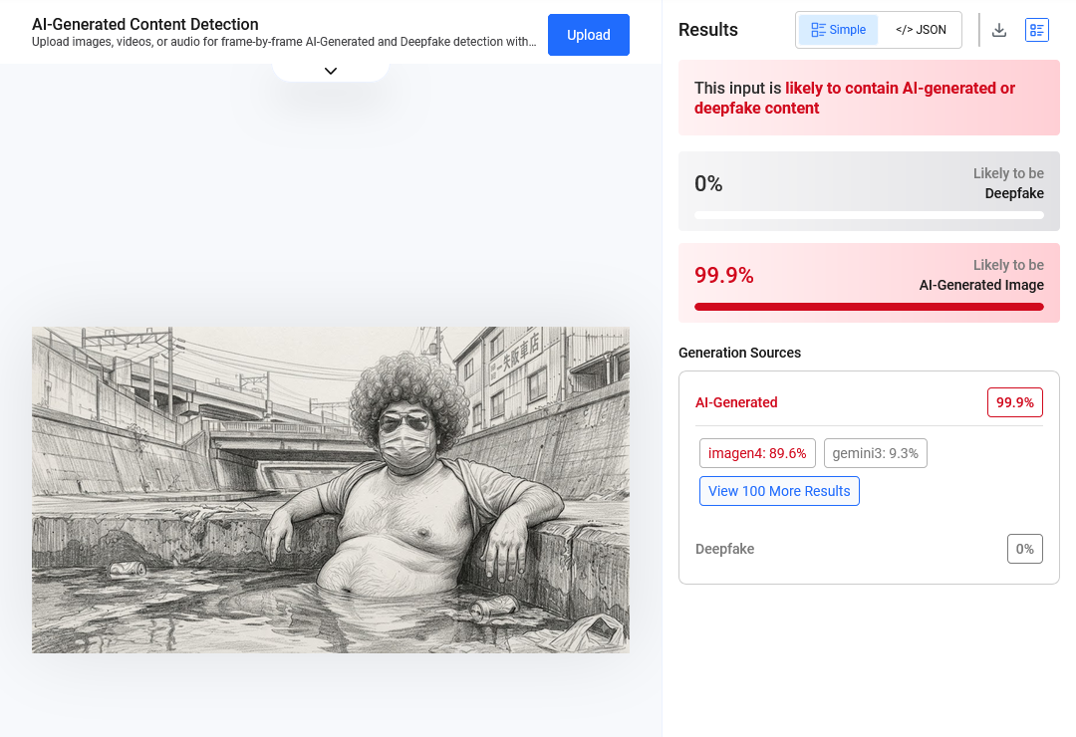Viewport: 1076px width, 737px height.
Task: Click the gemini3: 9.3% tag
Action: [x=875, y=453]
